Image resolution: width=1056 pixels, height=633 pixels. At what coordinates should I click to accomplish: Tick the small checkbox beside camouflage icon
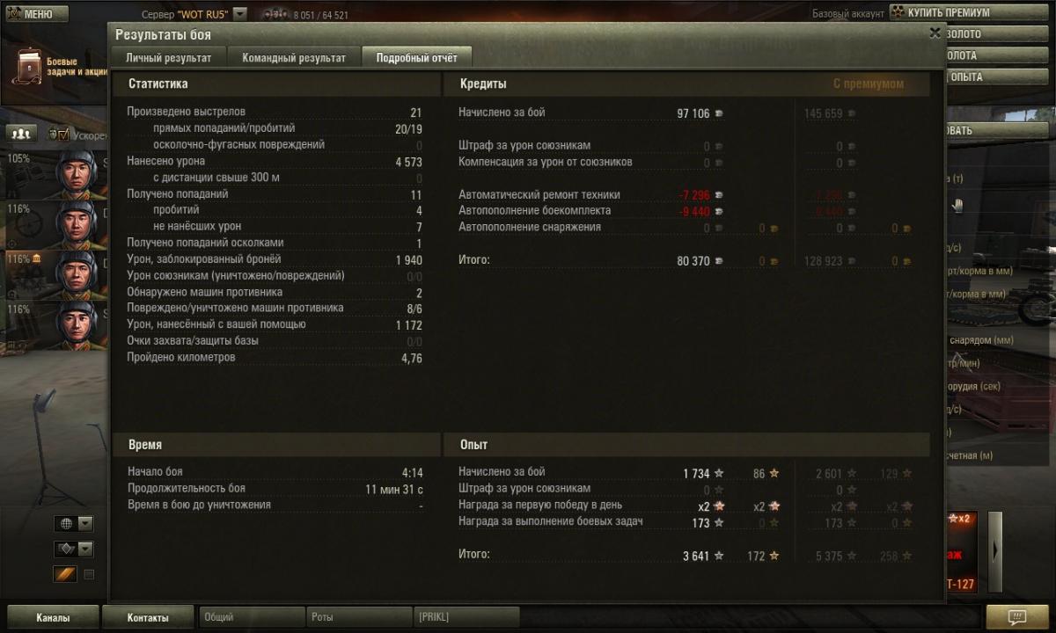click(x=89, y=575)
